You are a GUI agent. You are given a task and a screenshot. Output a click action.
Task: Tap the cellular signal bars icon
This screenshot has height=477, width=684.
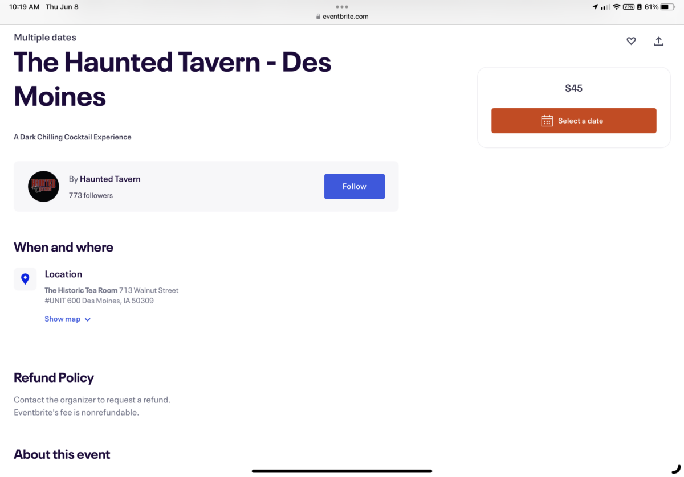coord(605,7)
